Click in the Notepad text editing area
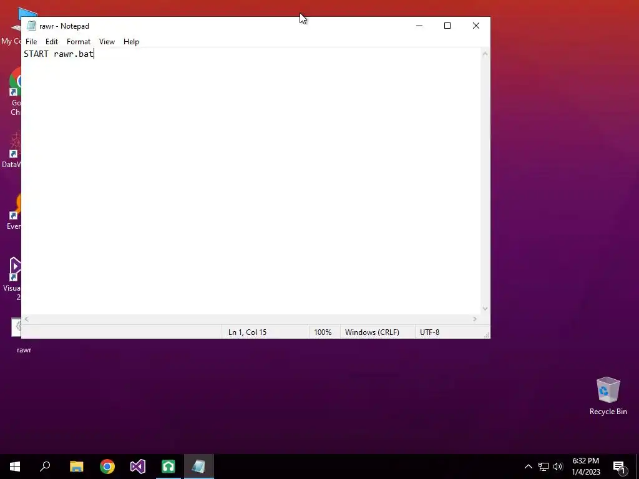 [251, 181]
